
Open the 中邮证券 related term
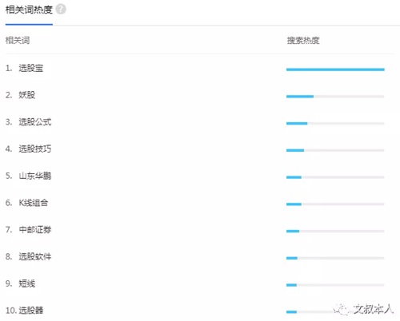coord(35,229)
